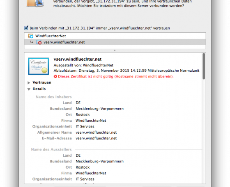Click the WindfluechterNet root certificate icon

[x=30, y=36]
